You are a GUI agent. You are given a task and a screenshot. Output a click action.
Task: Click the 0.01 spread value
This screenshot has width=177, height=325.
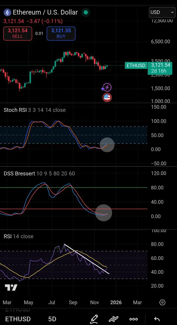click(x=39, y=33)
